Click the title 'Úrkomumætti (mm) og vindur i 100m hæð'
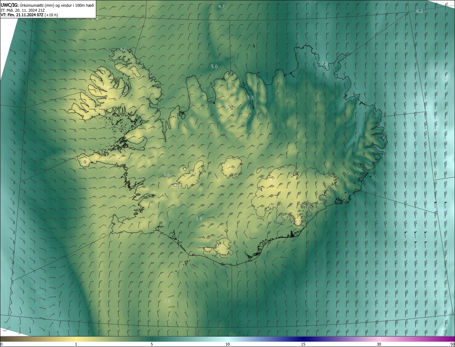 (56, 5)
